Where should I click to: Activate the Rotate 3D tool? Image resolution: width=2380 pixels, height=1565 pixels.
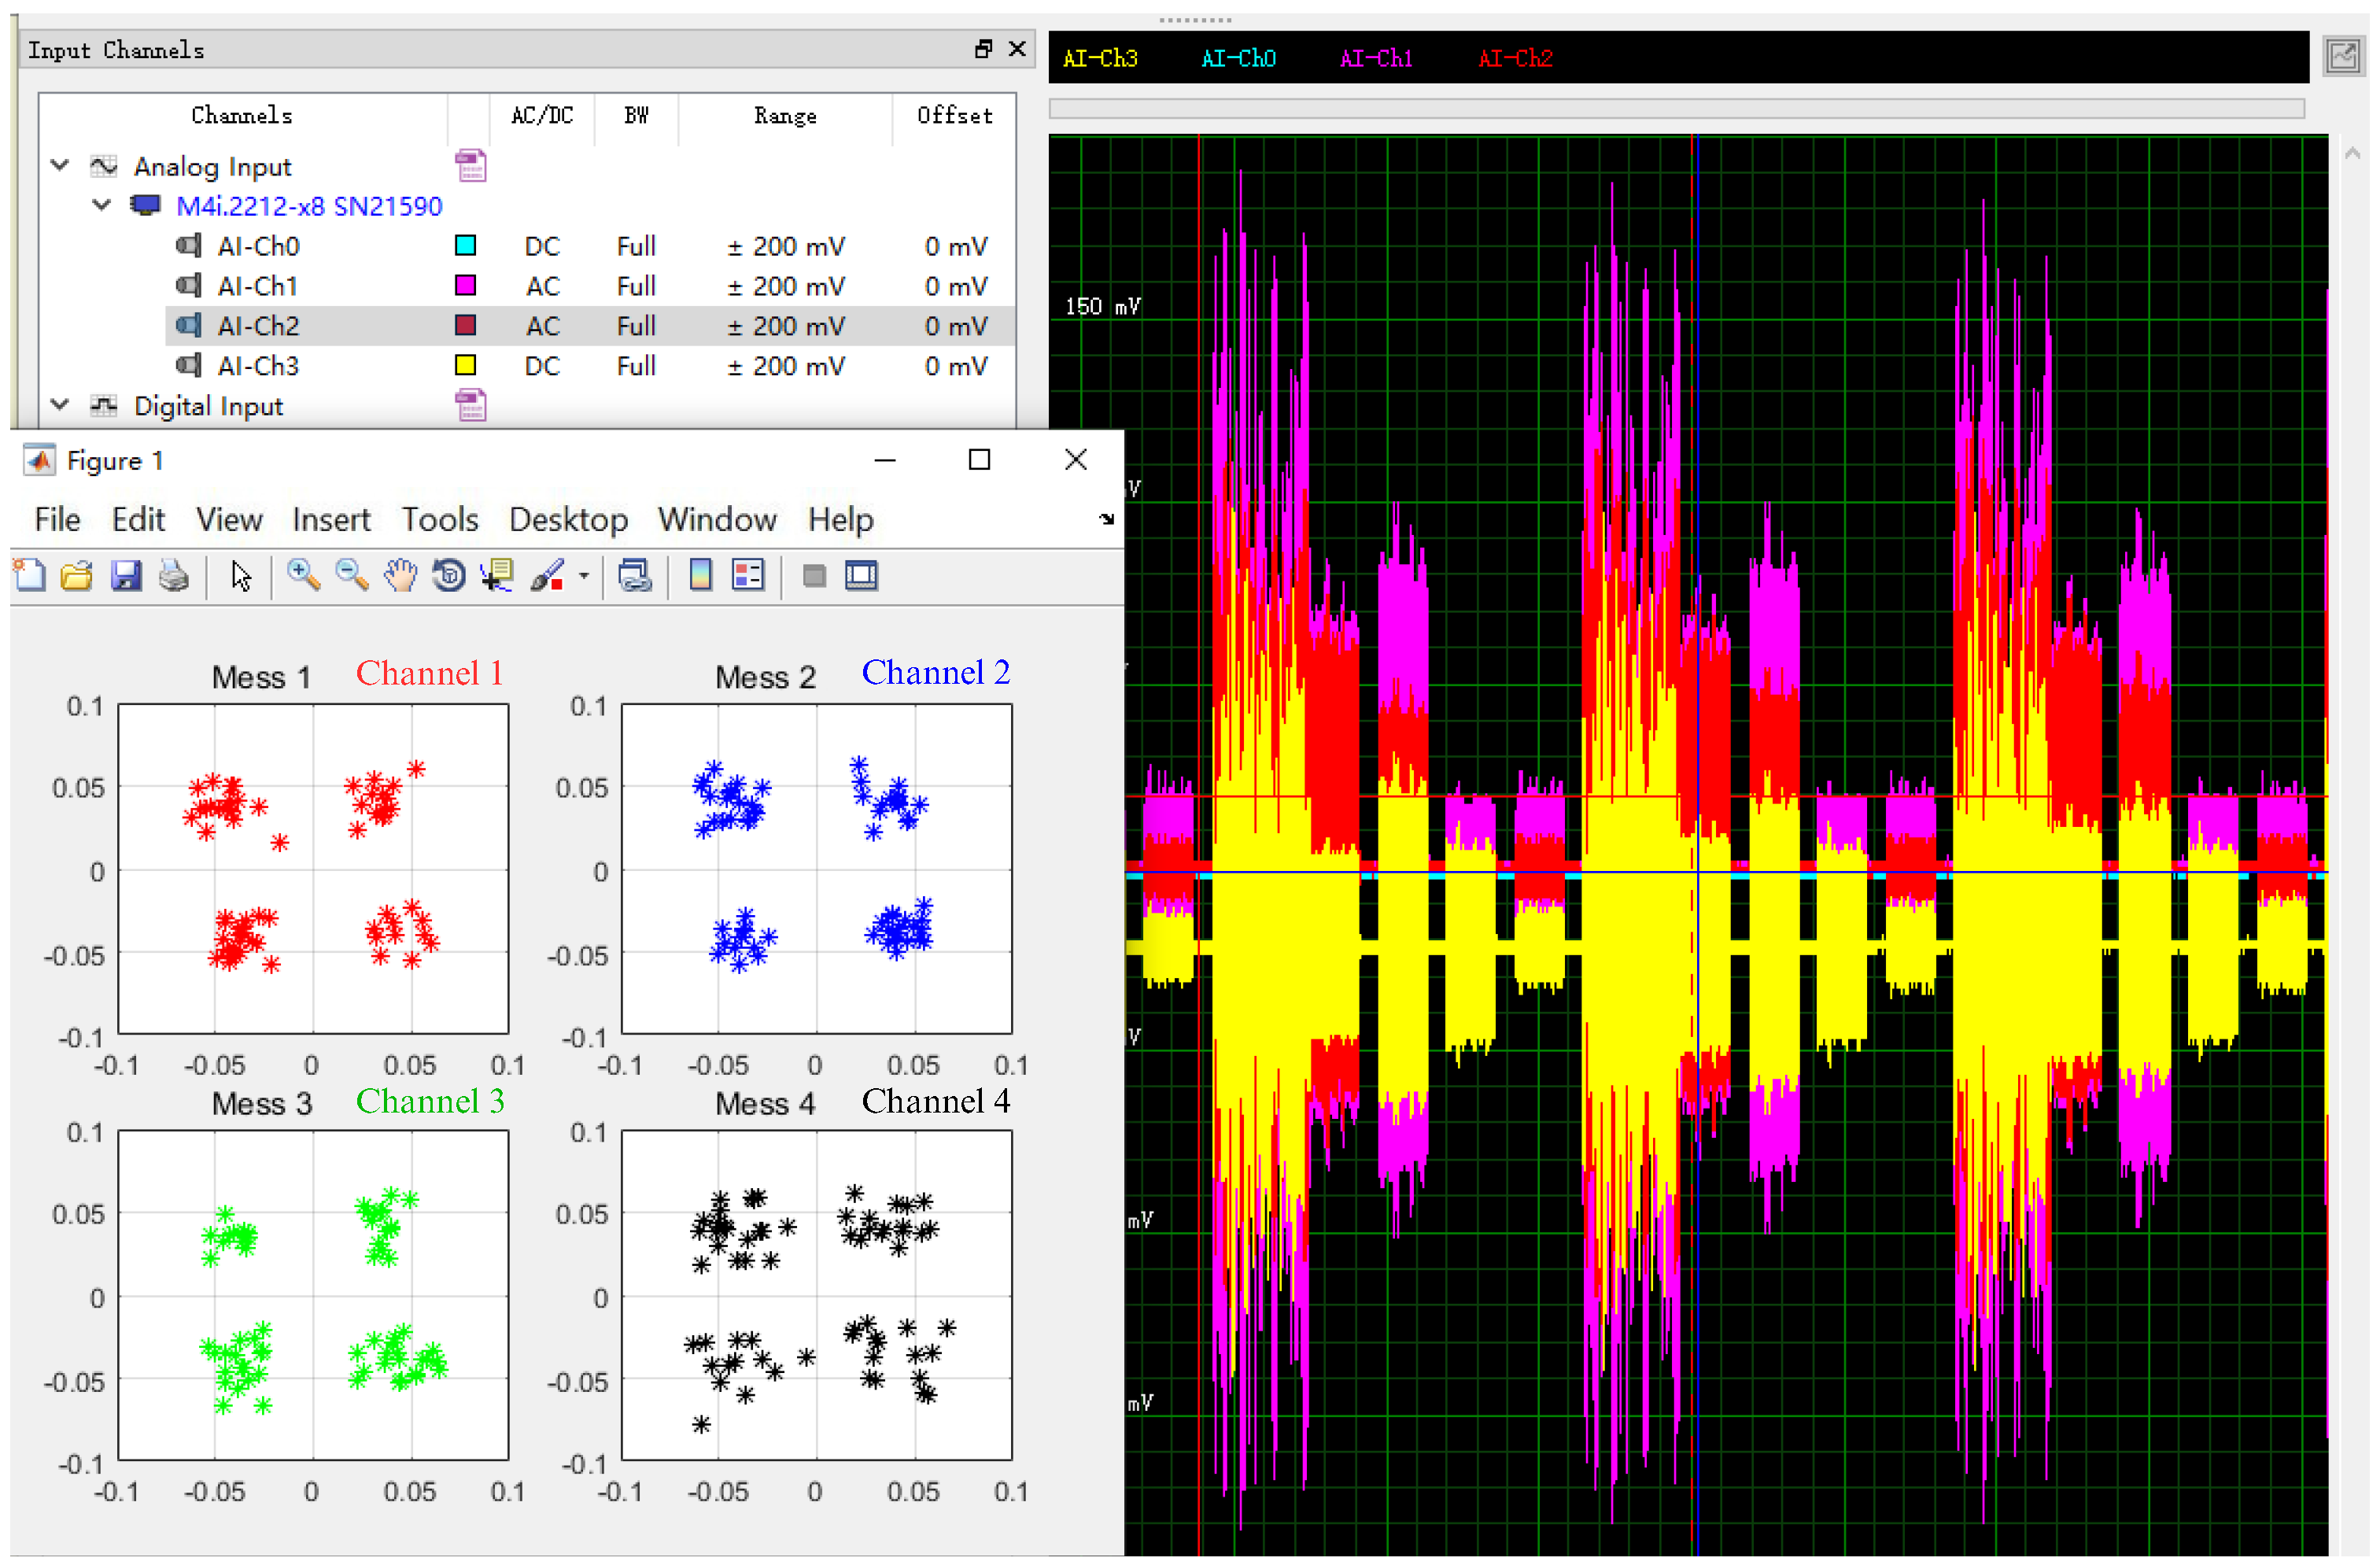[x=449, y=577]
